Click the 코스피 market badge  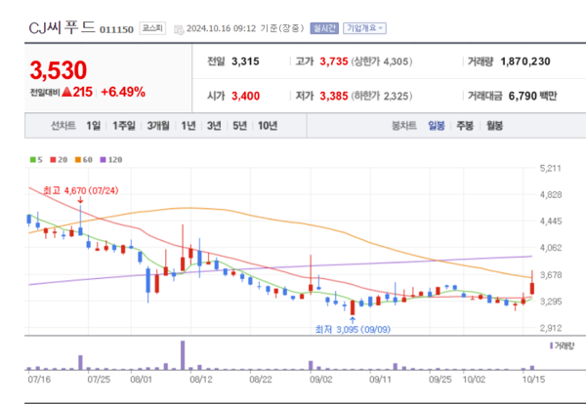click(152, 28)
